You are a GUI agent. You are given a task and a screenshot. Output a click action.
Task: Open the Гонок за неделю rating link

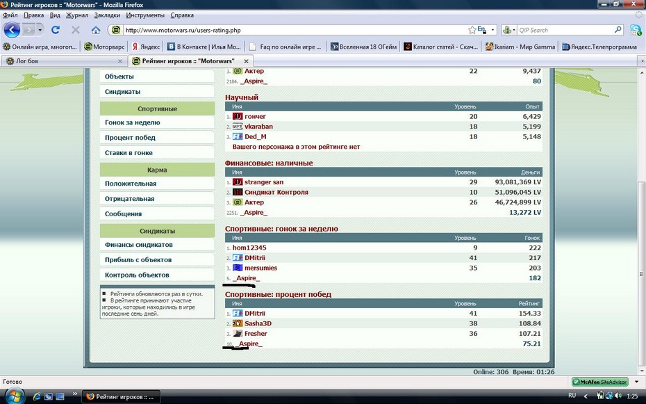click(x=157, y=122)
